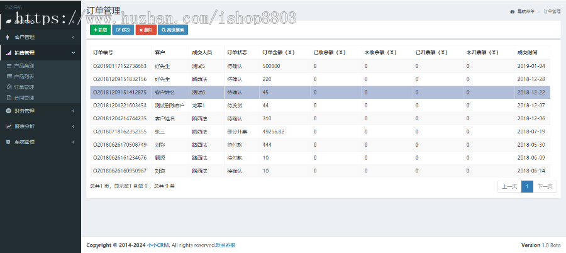
Task: Open 产品类别 via its list icon
Action: pyautogui.click(x=9, y=66)
